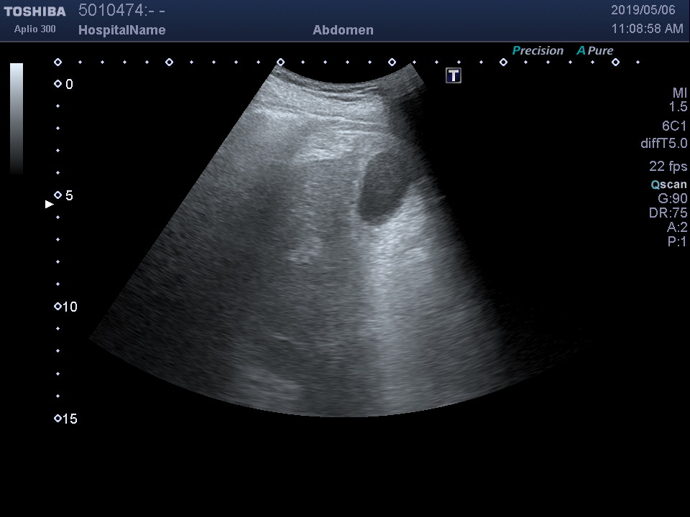690x517 pixels.
Task: Click the T transducer orientation marker icon
Action: coord(454,75)
